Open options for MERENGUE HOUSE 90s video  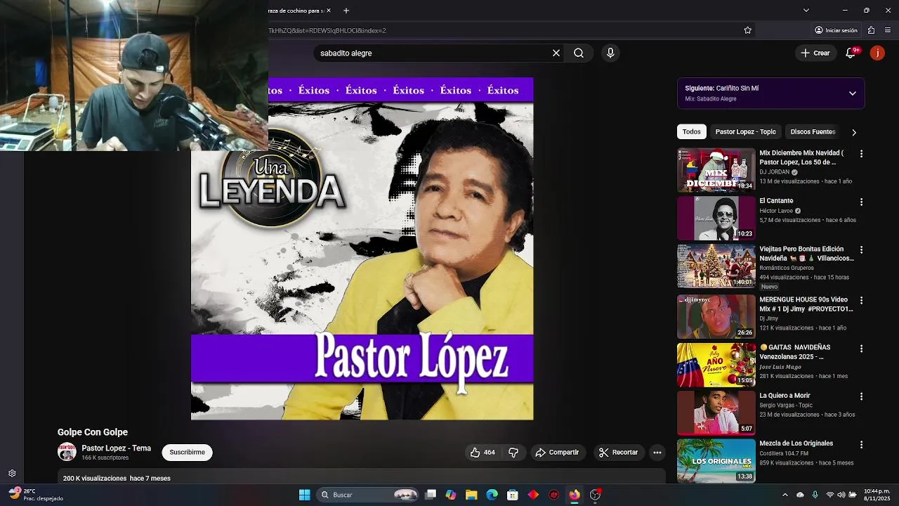(861, 301)
